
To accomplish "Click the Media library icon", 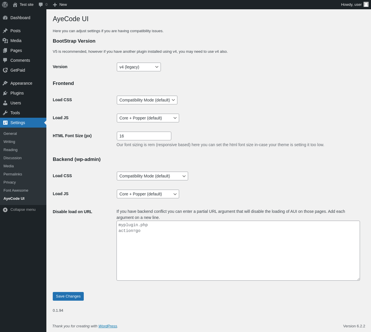I will 5,41.
